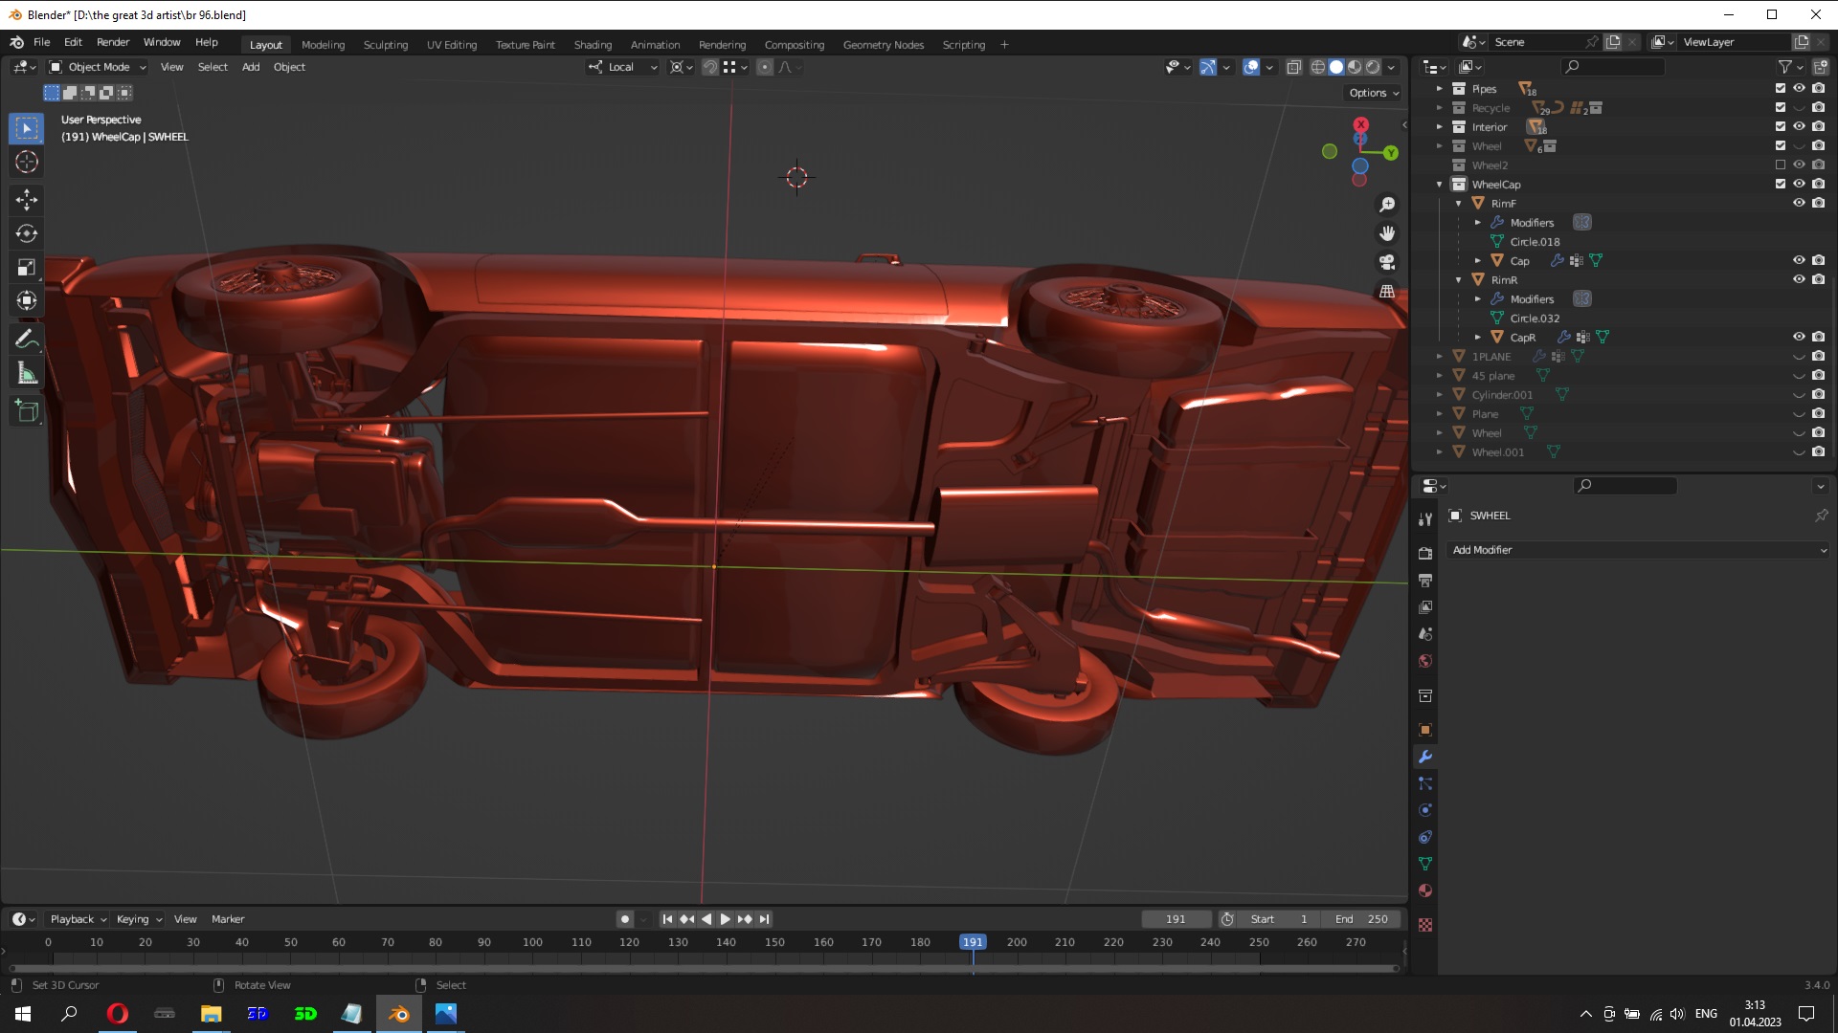Open the Object properties tab
This screenshot has width=1838, height=1033.
[x=1425, y=730]
